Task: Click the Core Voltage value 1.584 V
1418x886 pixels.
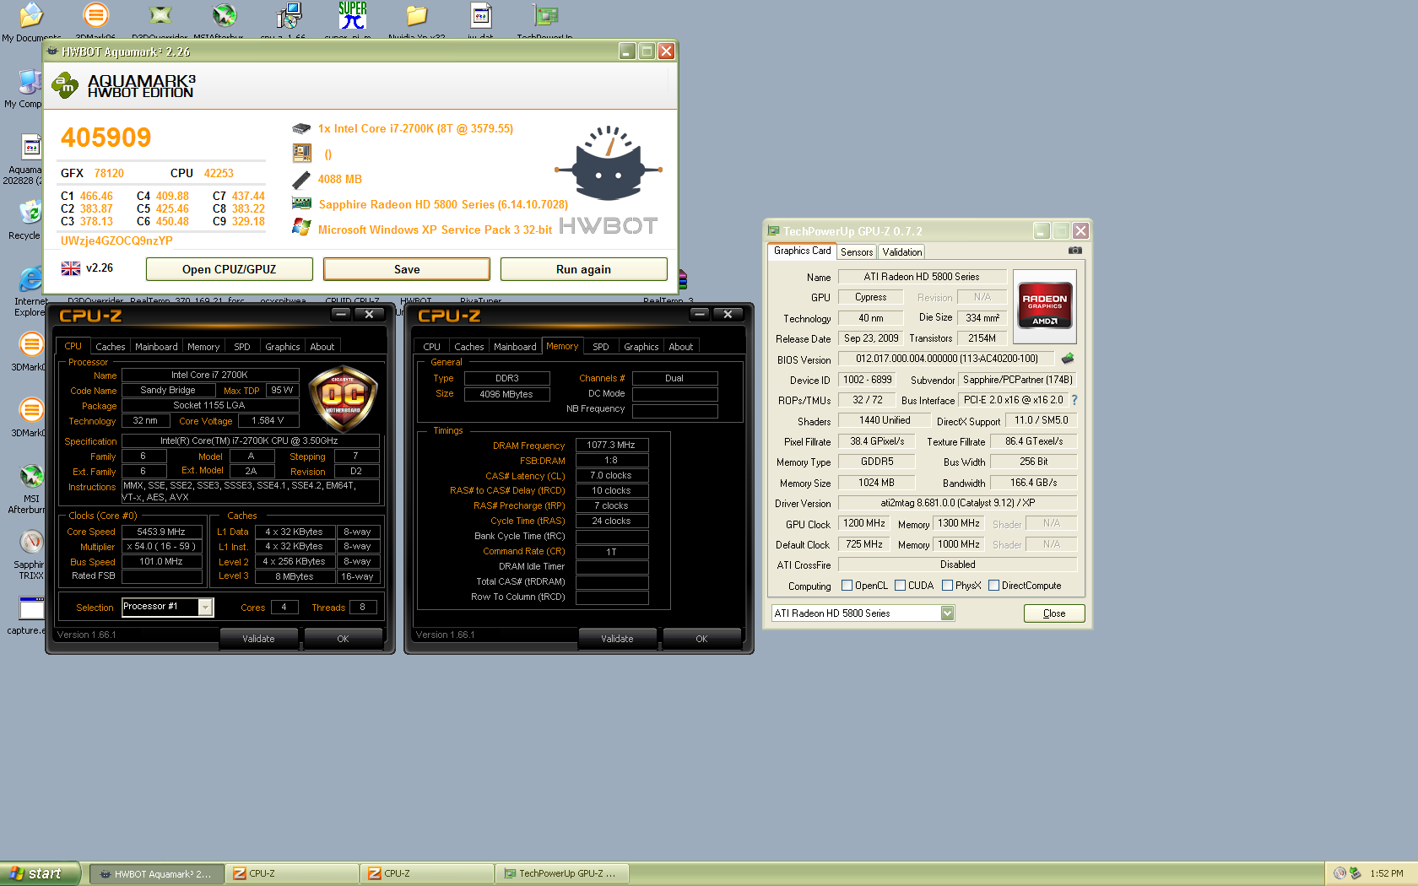Action: click(x=268, y=420)
